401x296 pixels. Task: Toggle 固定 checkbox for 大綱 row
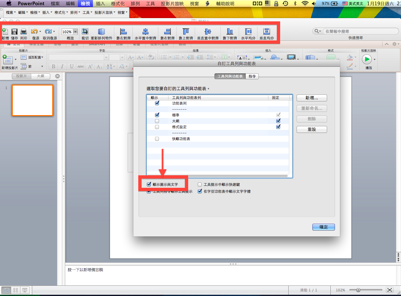pyautogui.click(x=278, y=121)
